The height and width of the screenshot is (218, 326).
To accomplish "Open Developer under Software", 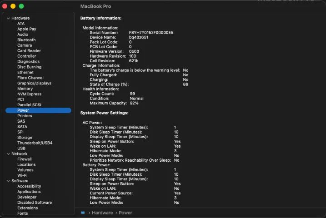I will pyautogui.click(x=27, y=197).
